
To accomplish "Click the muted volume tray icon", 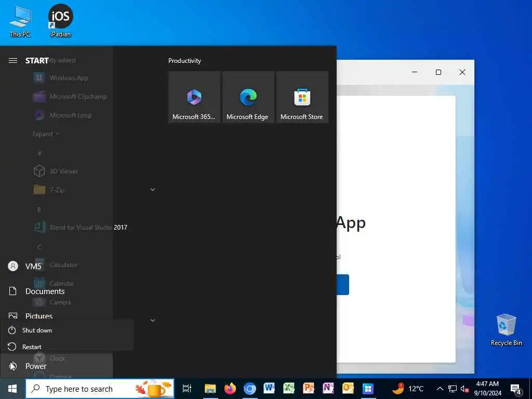I will tap(464, 389).
